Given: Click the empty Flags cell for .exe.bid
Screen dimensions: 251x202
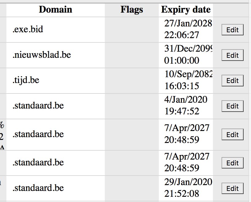Looking at the screenshot, I should pos(131,30).
